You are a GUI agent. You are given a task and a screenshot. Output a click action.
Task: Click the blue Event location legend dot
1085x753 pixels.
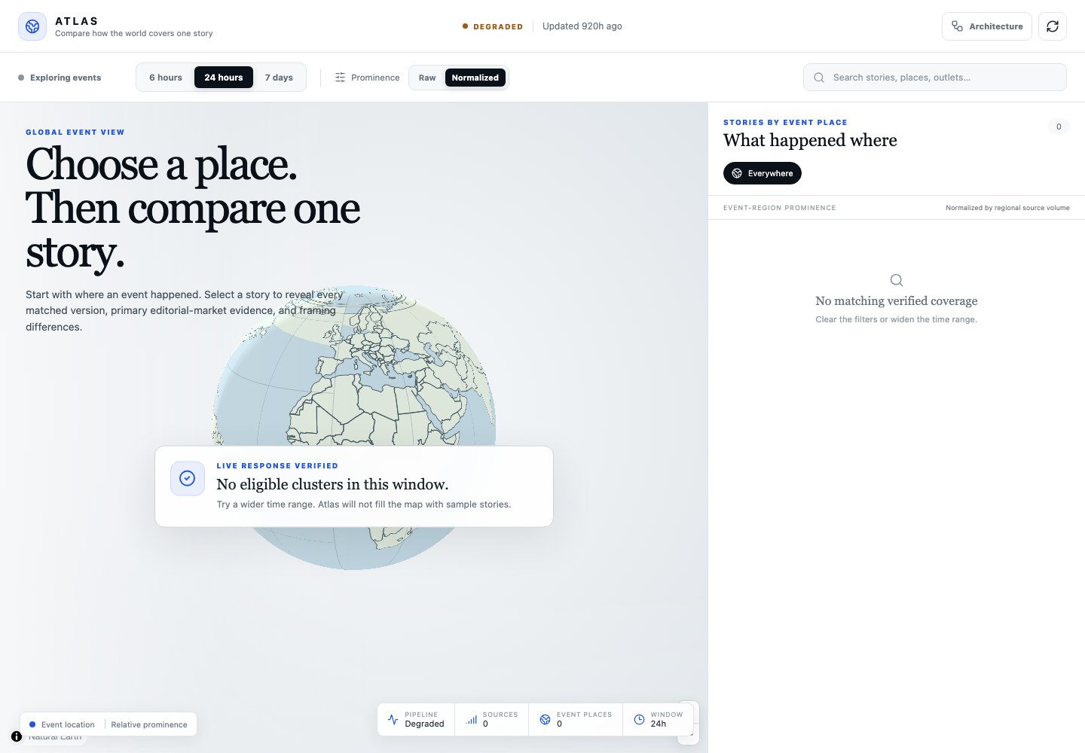pos(32,724)
